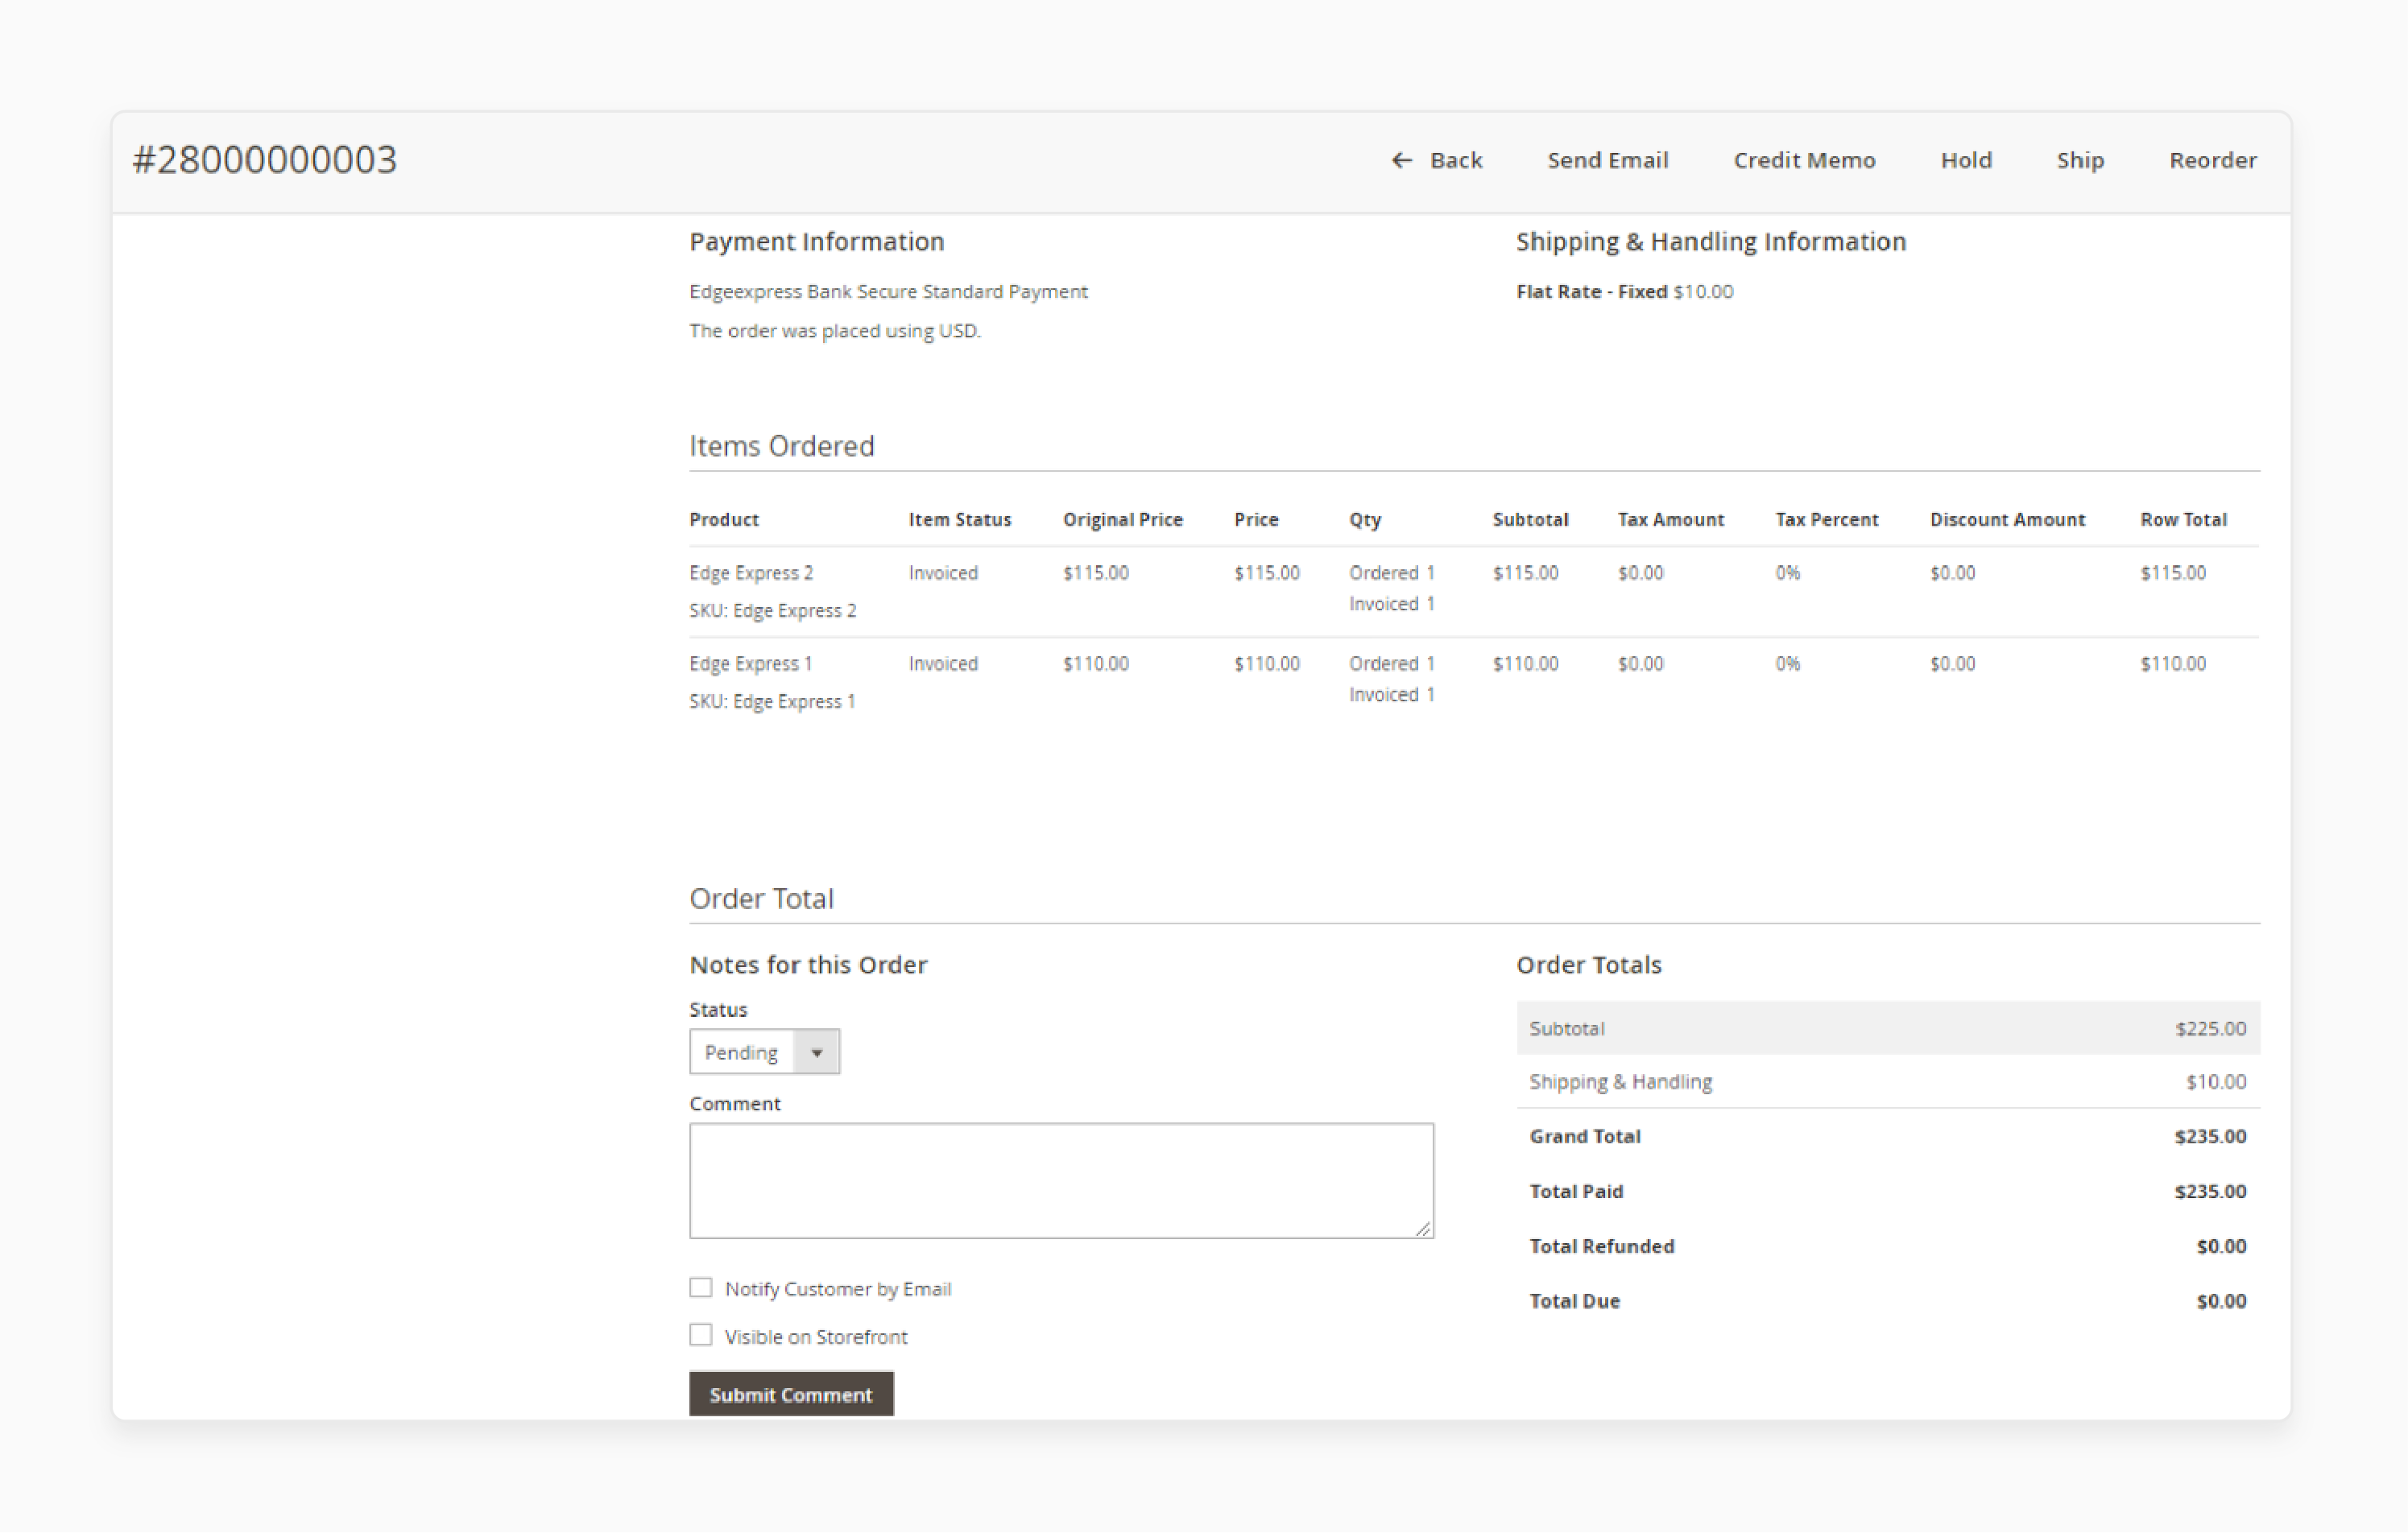Click 'The order was placed using USD.' text

coord(835,330)
